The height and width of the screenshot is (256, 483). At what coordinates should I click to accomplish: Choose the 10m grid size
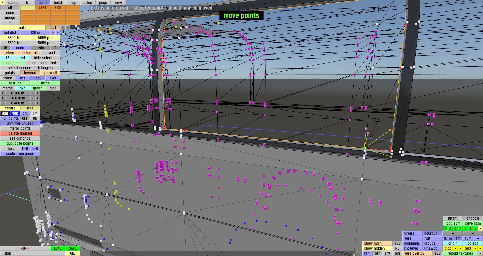[x=468, y=238]
